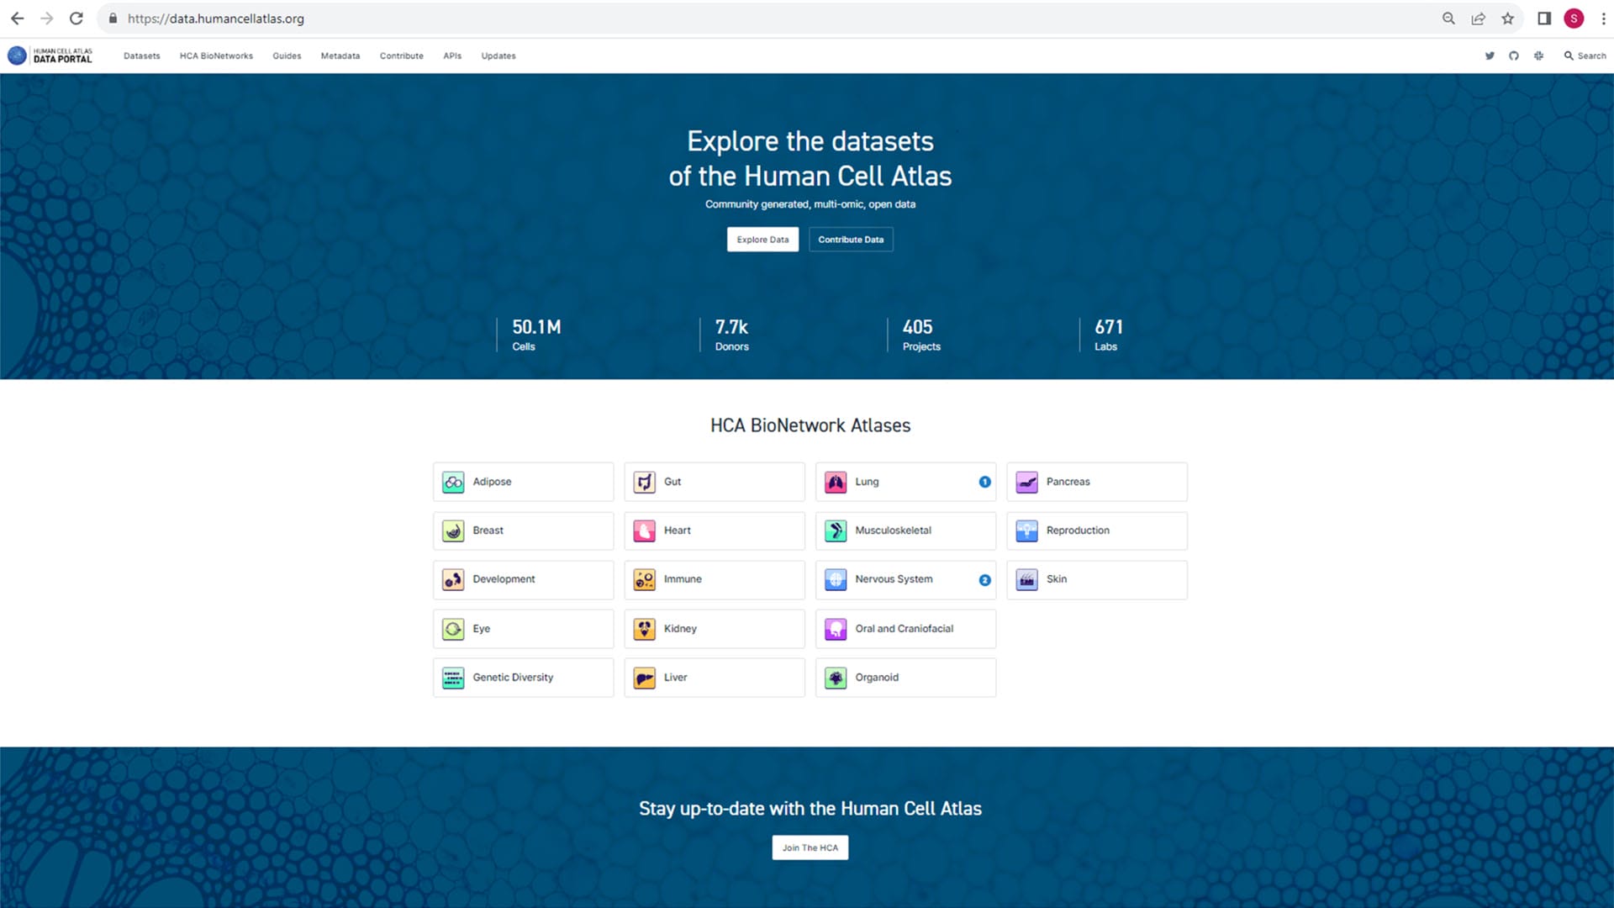Open the GitHub icon in header
1614x908 pixels.
pyautogui.click(x=1514, y=55)
